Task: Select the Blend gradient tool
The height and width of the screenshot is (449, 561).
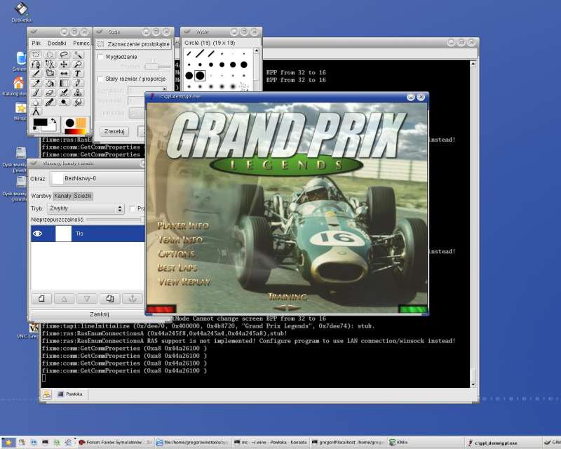Action: click(x=64, y=83)
